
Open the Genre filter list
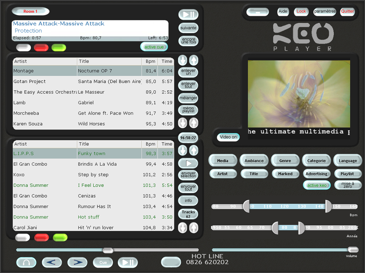(285, 161)
